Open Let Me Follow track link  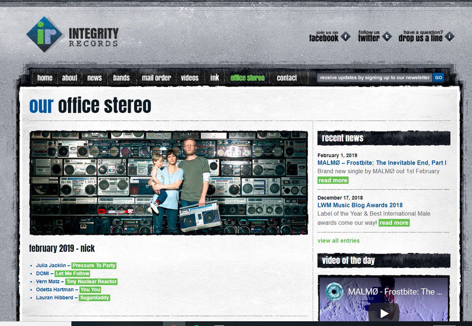(x=72, y=273)
